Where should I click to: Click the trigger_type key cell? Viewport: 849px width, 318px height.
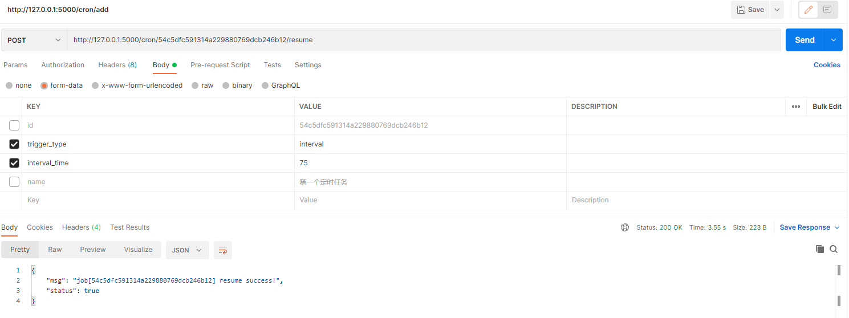click(159, 144)
